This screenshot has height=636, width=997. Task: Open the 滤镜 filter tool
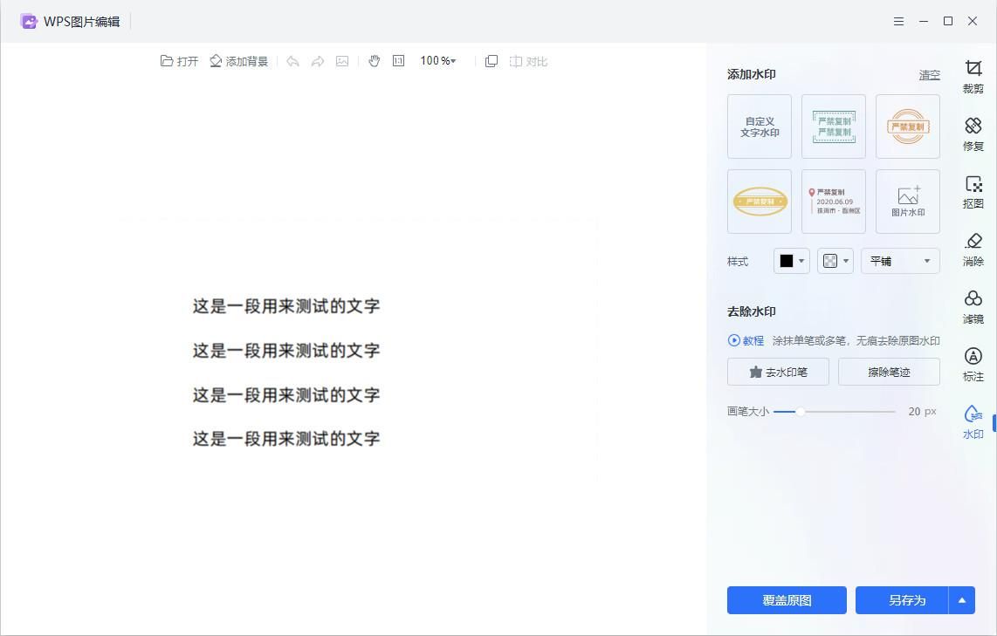[x=973, y=307]
